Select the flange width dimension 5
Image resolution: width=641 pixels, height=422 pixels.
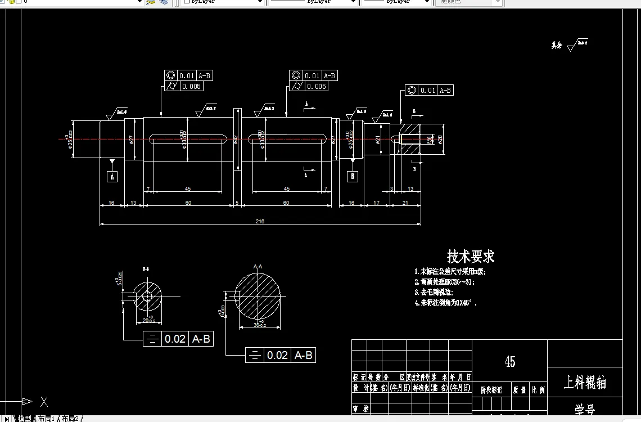click(x=237, y=203)
